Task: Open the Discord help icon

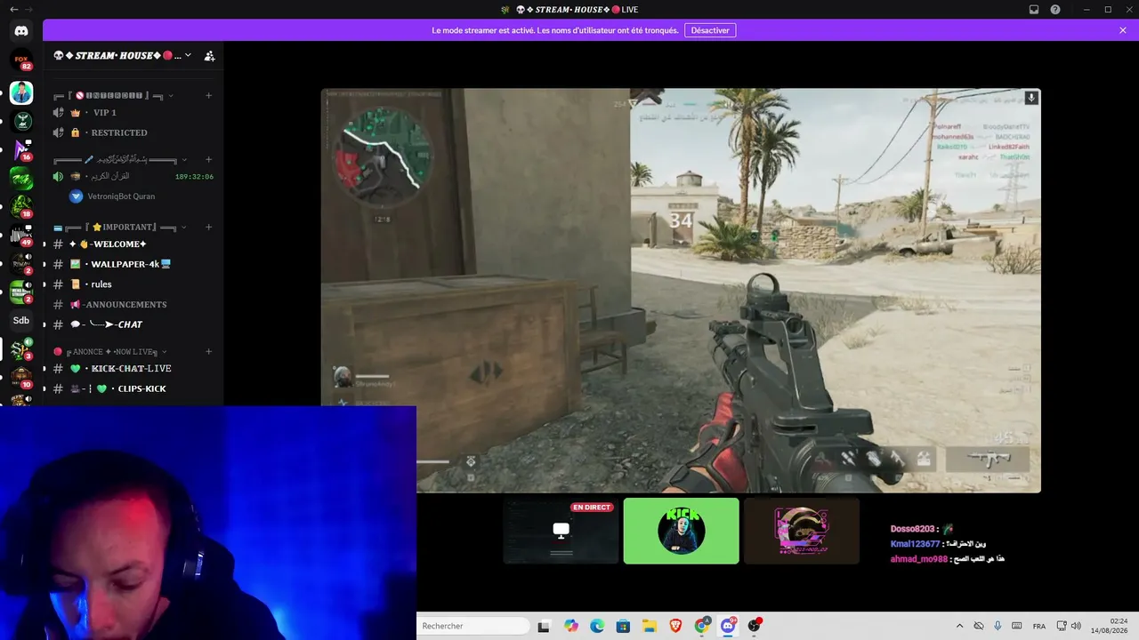Action: tap(1055, 10)
